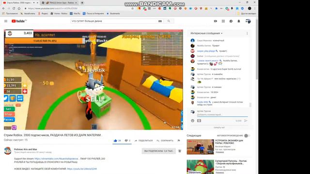Open the Avia tickets bookmark
The image size is (310, 174).
28,14
